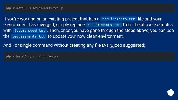Click the word "uninstall" in the bottom command
The height and width of the screenshot is (100, 178).
[19, 56]
